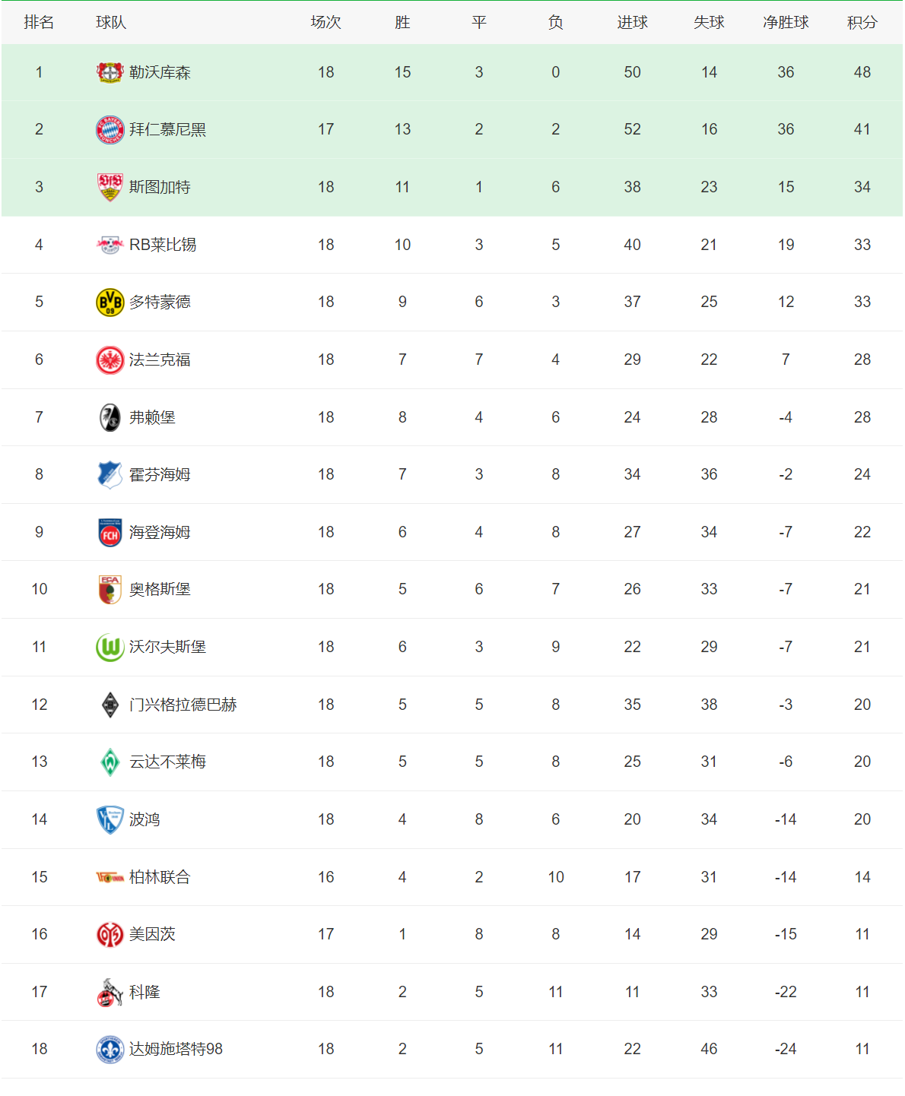The height and width of the screenshot is (1096, 905).
Task: Click the Eintracht Frankfurt eagle crest
Action: pyautogui.click(x=110, y=360)
